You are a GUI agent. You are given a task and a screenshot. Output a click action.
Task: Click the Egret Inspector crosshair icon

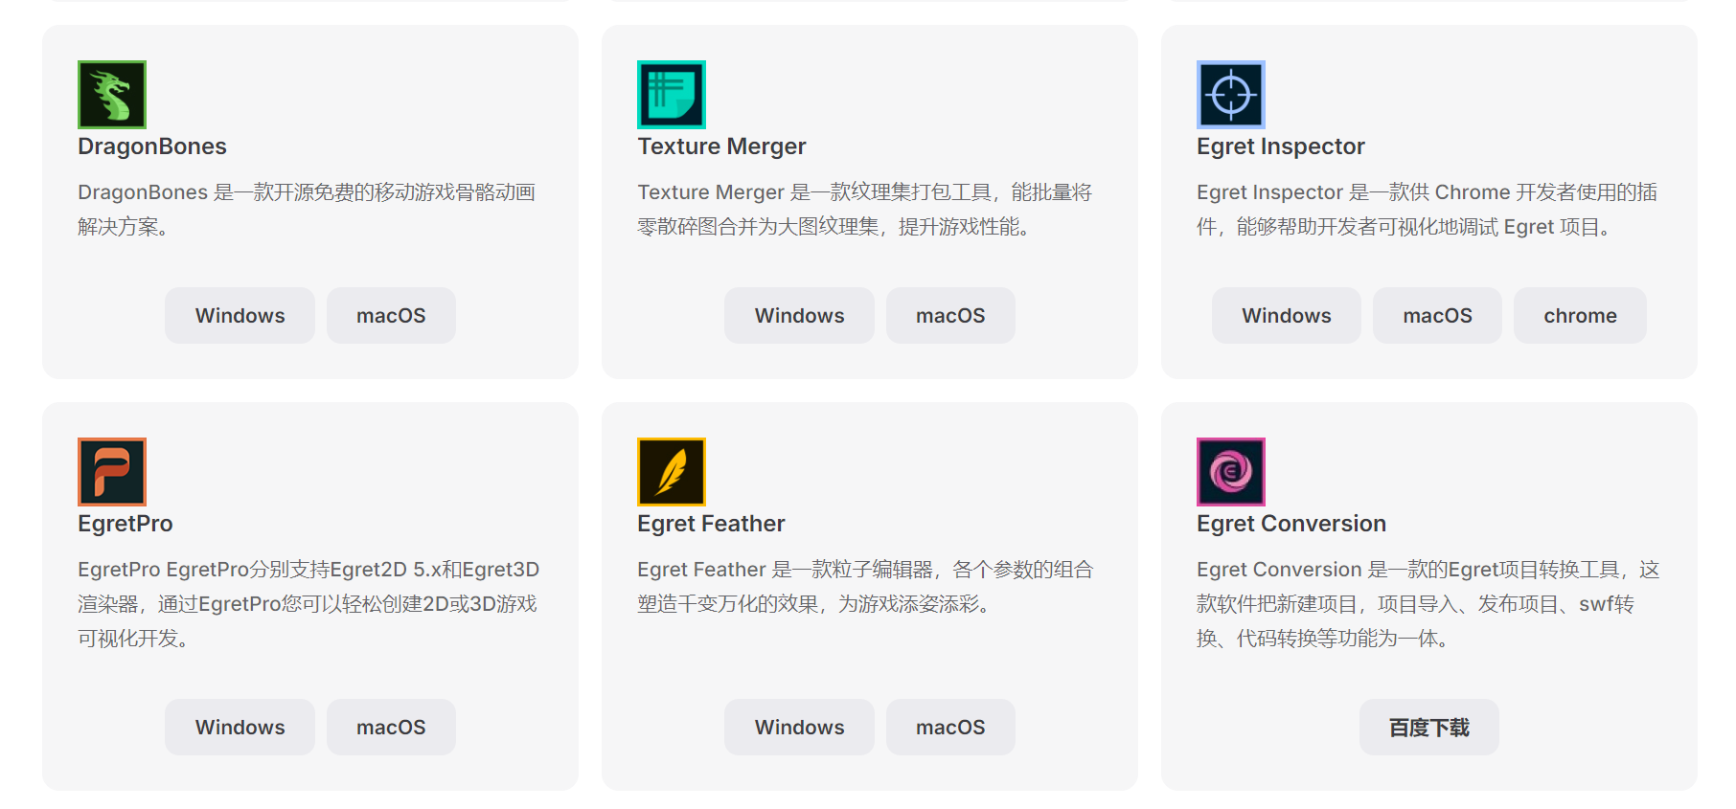click(1231, 95)
